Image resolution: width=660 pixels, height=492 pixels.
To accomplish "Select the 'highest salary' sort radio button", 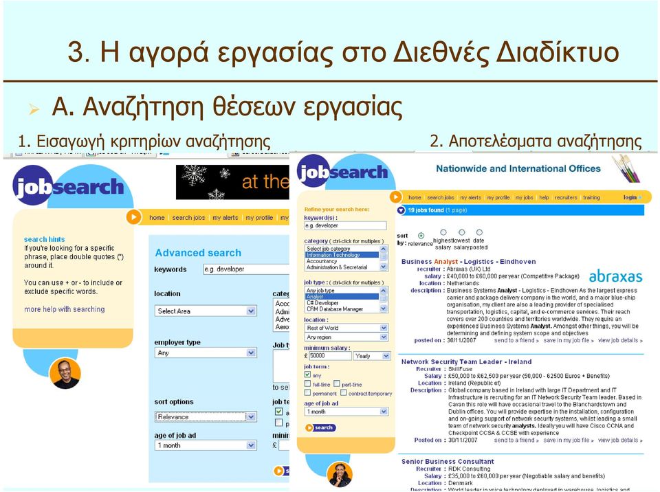I will [443, 232].
